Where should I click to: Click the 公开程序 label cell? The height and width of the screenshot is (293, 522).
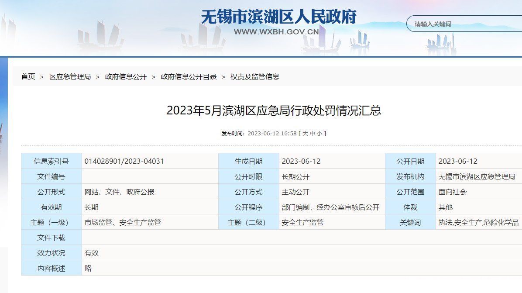248,207
